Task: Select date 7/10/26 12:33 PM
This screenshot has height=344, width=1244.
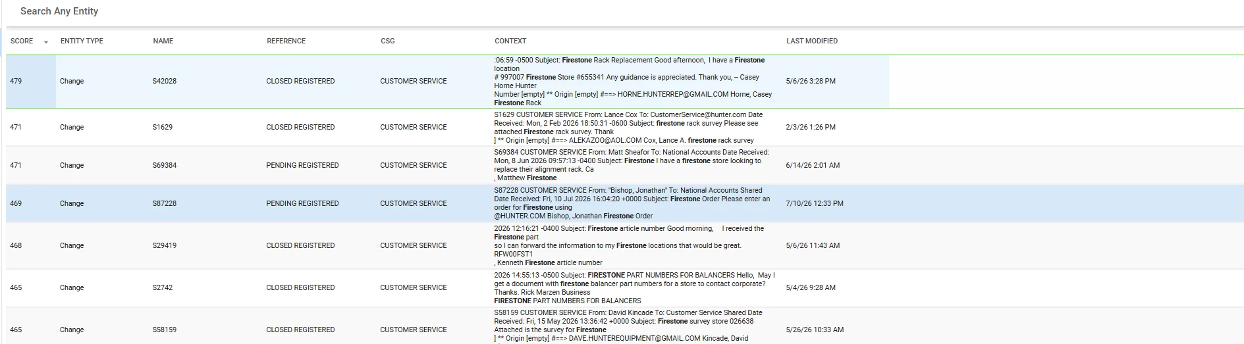Action: [815, 203]
